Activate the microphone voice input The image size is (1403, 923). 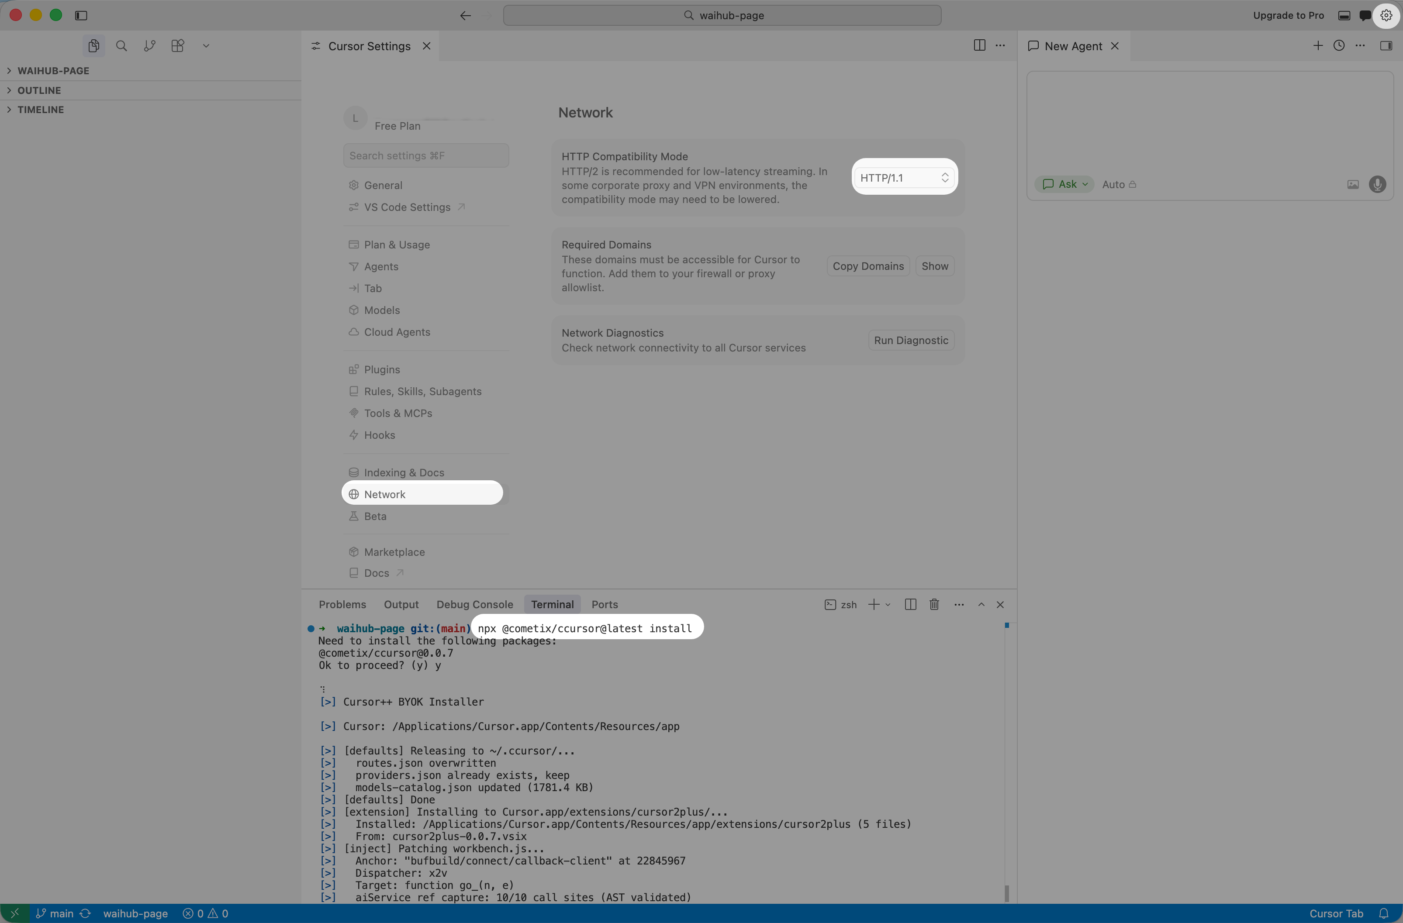pos(1378,185)
